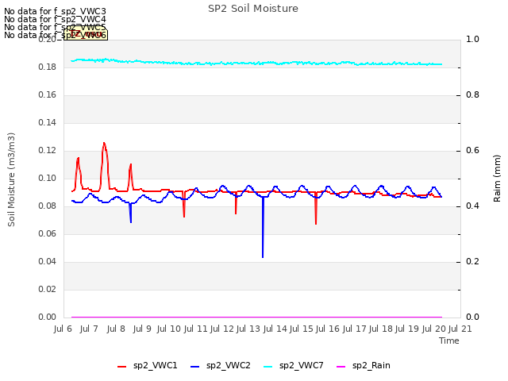The image size is (508, 381).
Task: Click the 0.10 left axis tick label
Action: (47, 178)
